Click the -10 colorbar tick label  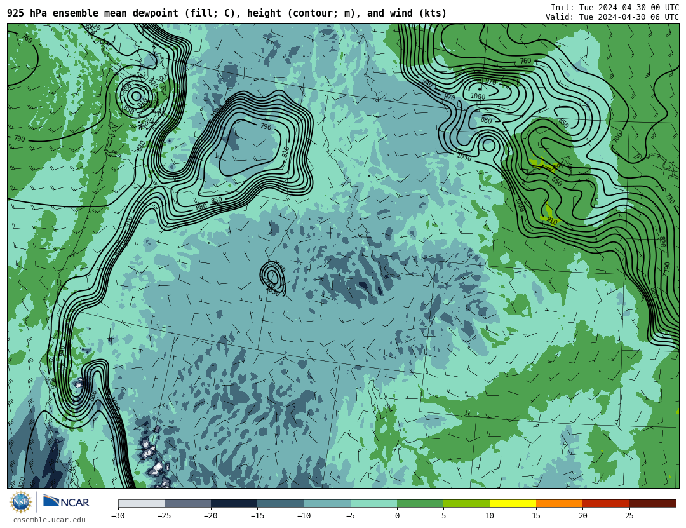pyautogui.click(x=304, y=516)
